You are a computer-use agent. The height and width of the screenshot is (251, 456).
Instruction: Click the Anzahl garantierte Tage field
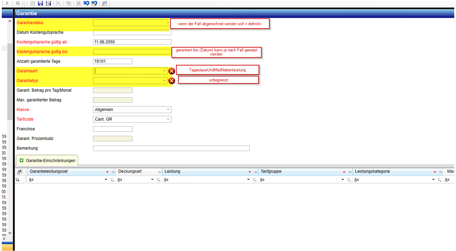pos(113,61)
